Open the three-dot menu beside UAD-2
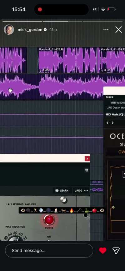The width and height of the screenshot is (125, 271). click(x=86, y=190)
